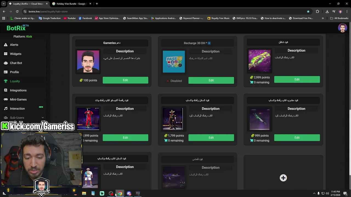Add a new store item with plus icon
Viewport: 351px width, 197px height.
pos(283,178)
